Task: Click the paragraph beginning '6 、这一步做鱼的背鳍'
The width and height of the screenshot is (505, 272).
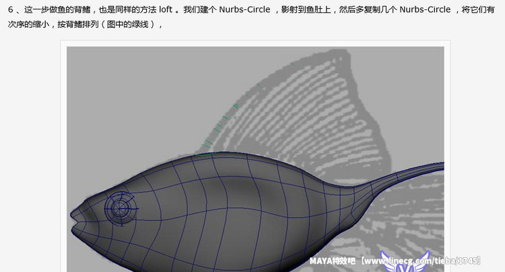Action: click(x=251, y=17)
